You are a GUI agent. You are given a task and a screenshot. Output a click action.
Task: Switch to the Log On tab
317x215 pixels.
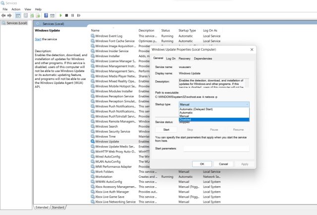coord(170,59)
